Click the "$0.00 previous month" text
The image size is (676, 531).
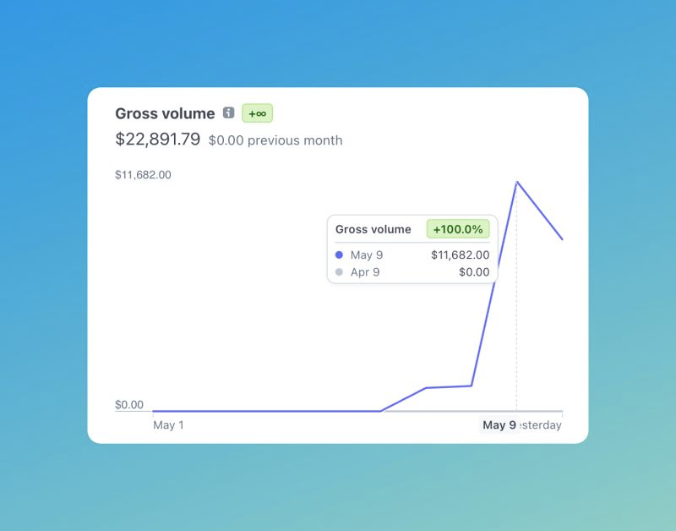pos(275,140)
